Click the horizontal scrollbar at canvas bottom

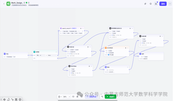pos(88,100)
